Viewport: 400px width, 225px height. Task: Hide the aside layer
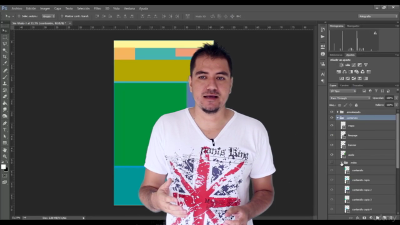coord(332,154)
